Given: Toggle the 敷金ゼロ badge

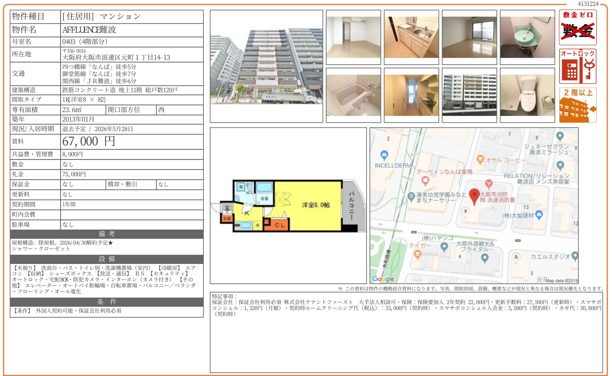Looking at the screenshot, I should [577, 26].
